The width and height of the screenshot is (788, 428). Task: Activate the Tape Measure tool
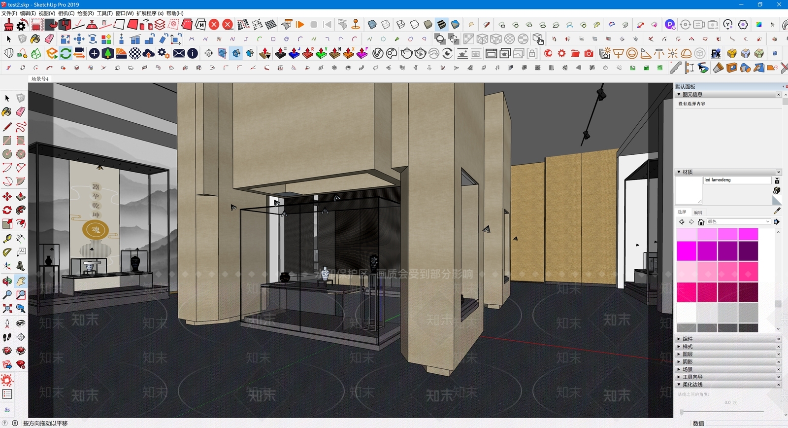coord(7,239)
